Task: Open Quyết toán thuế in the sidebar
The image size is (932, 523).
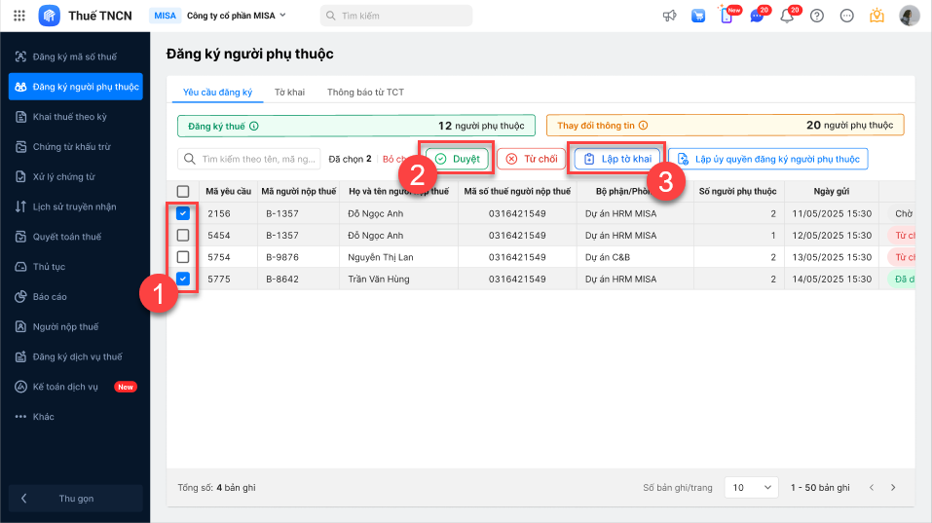Action: coord(66,237)
